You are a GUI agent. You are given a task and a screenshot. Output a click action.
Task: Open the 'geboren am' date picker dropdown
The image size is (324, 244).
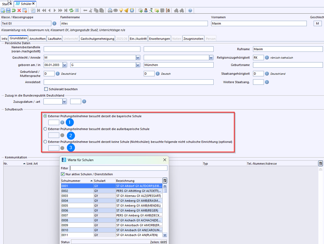pyautogui.click(x=65, y=65)
